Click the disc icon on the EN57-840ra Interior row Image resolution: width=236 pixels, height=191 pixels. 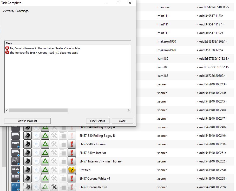pos(37,144)
